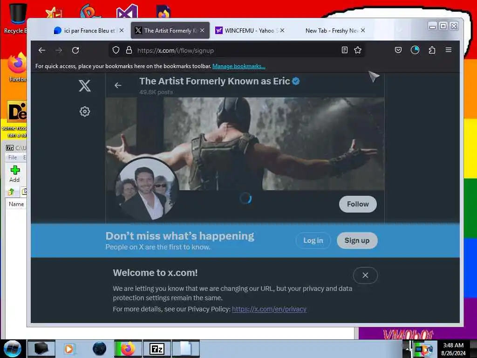Viewport: 477px width, 358px height.
Task: Open the Manage bookmarks link
Action: (x=239, y=66)
